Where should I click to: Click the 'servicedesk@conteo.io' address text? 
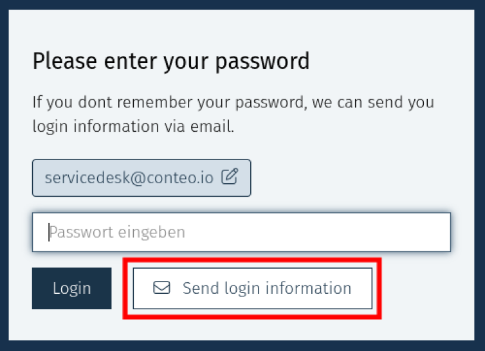tap(129, 177)
